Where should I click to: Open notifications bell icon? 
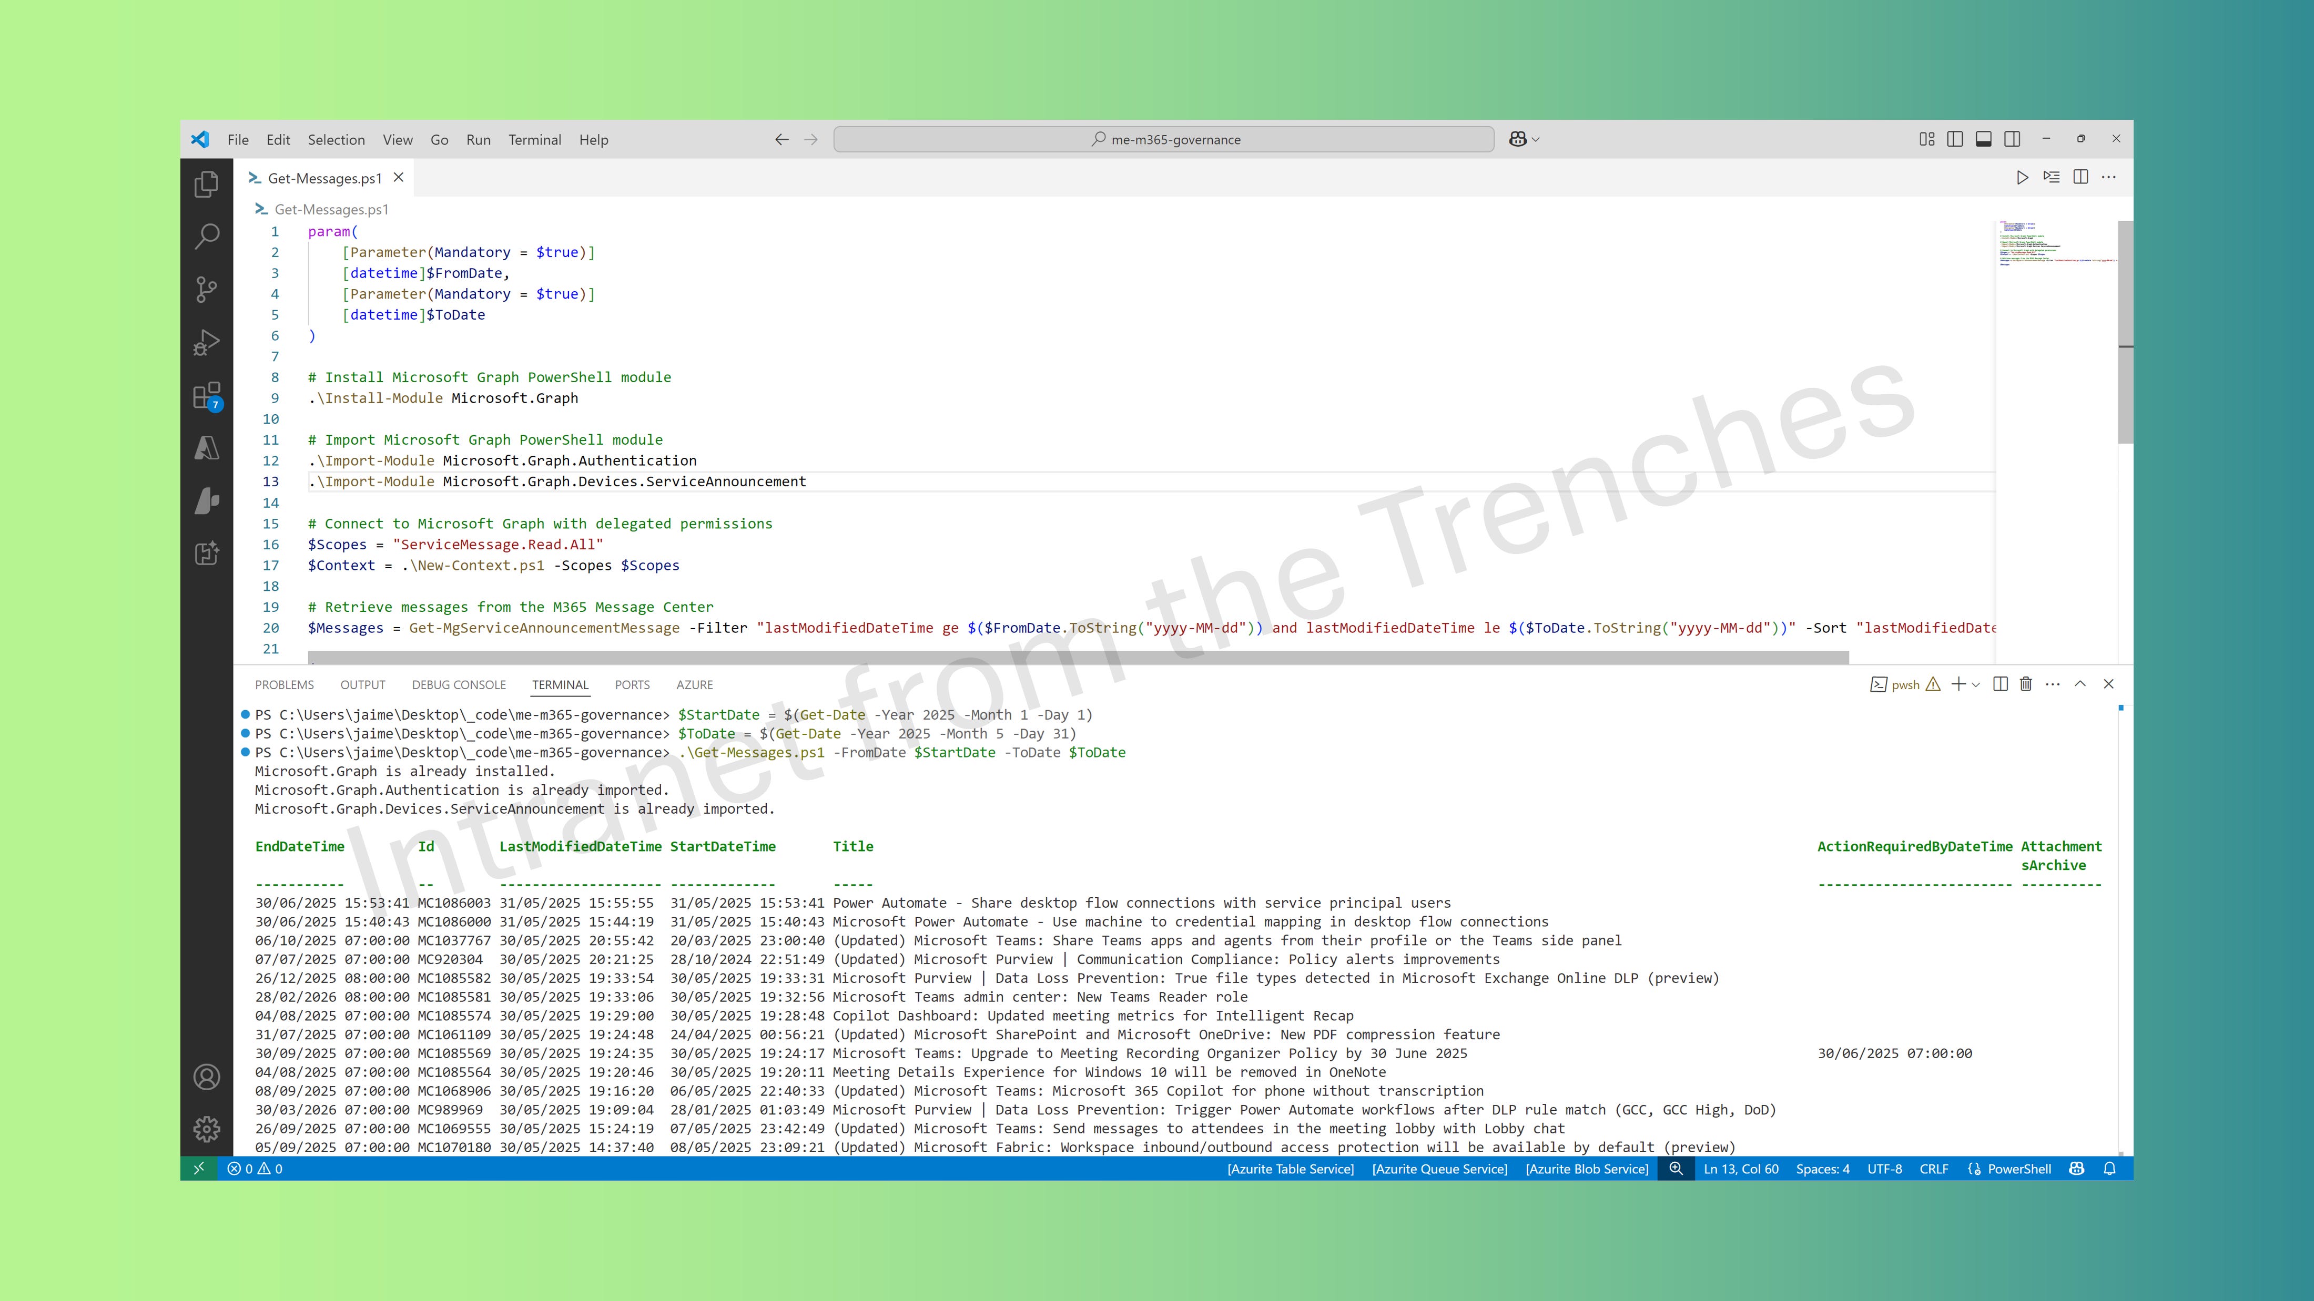point(2109,1168)
